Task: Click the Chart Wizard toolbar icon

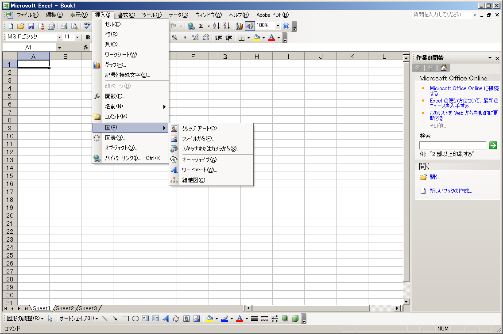Action: click(x=240, y=26)
